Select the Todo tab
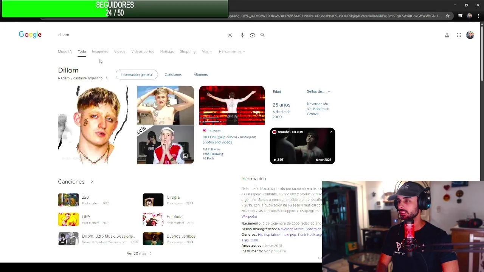 point(82,51)
